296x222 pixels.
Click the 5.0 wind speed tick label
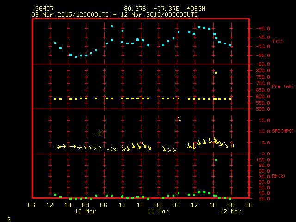click(265, 143)
